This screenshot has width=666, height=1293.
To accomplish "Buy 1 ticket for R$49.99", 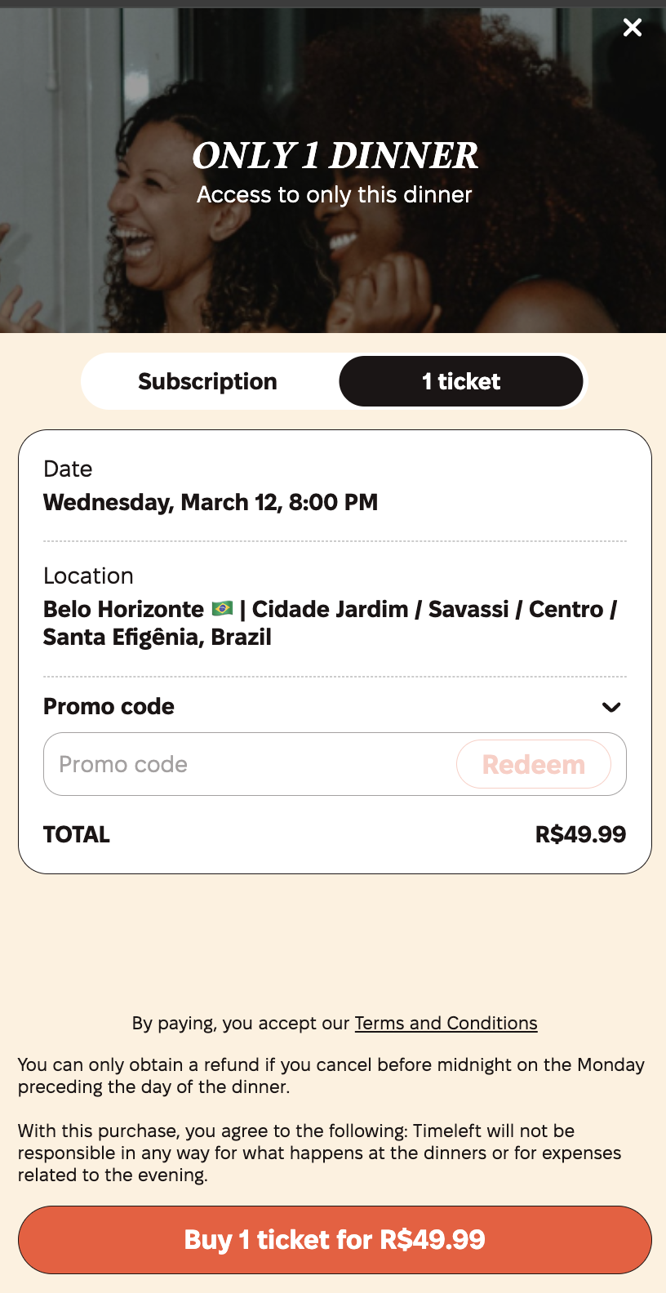I will pyautogui.click(x=335, y=1240).
